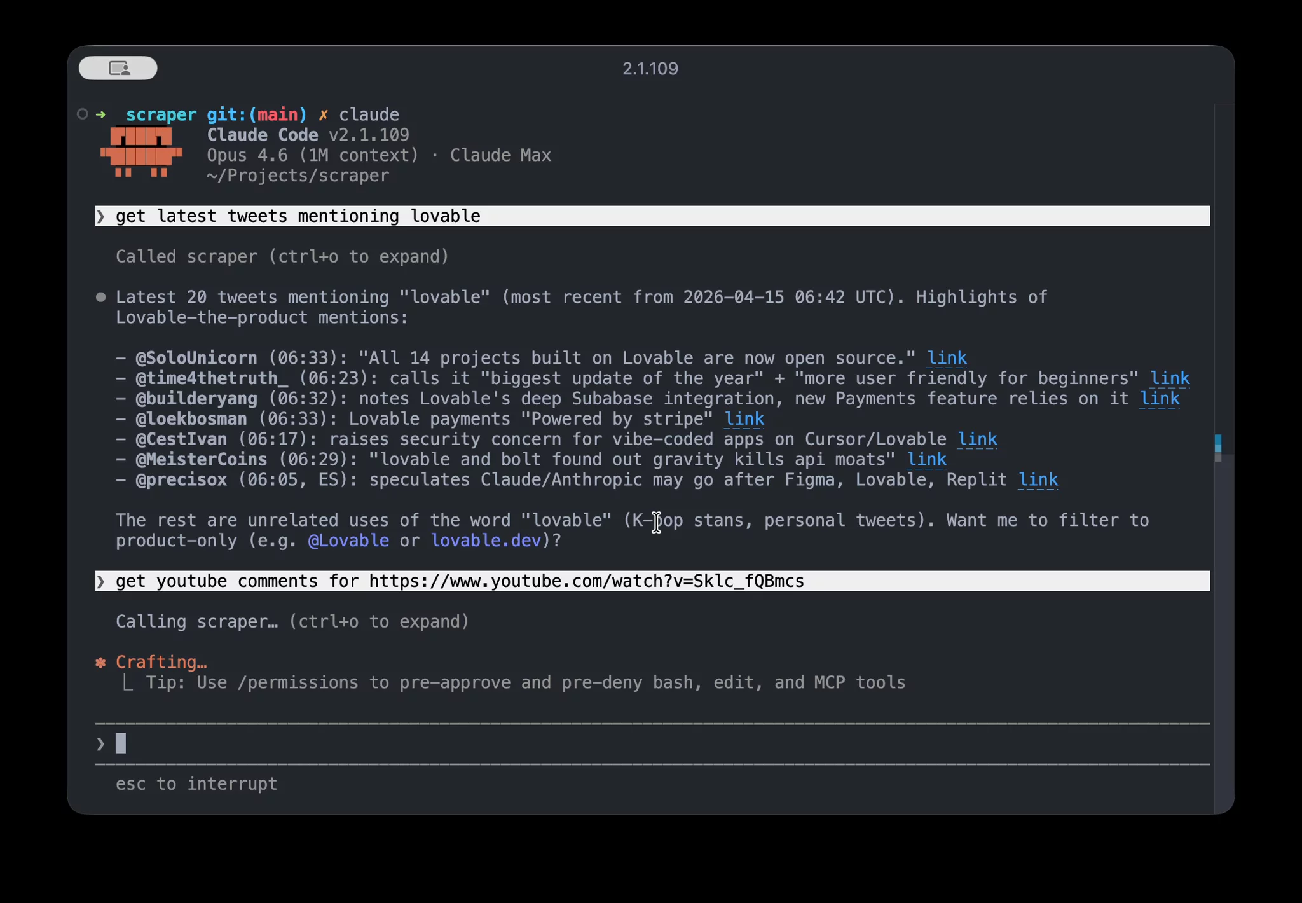1302x903 pixels.
Task: Open the link for the @precisox tweet
Action: [1038, 480]
